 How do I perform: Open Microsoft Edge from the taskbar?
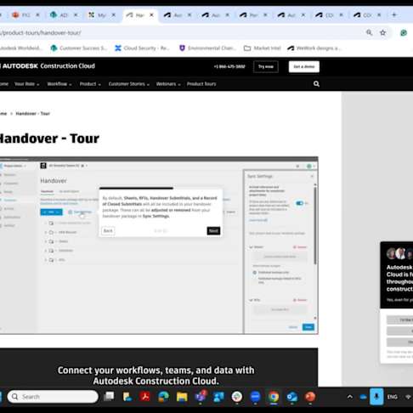(163, 397)
